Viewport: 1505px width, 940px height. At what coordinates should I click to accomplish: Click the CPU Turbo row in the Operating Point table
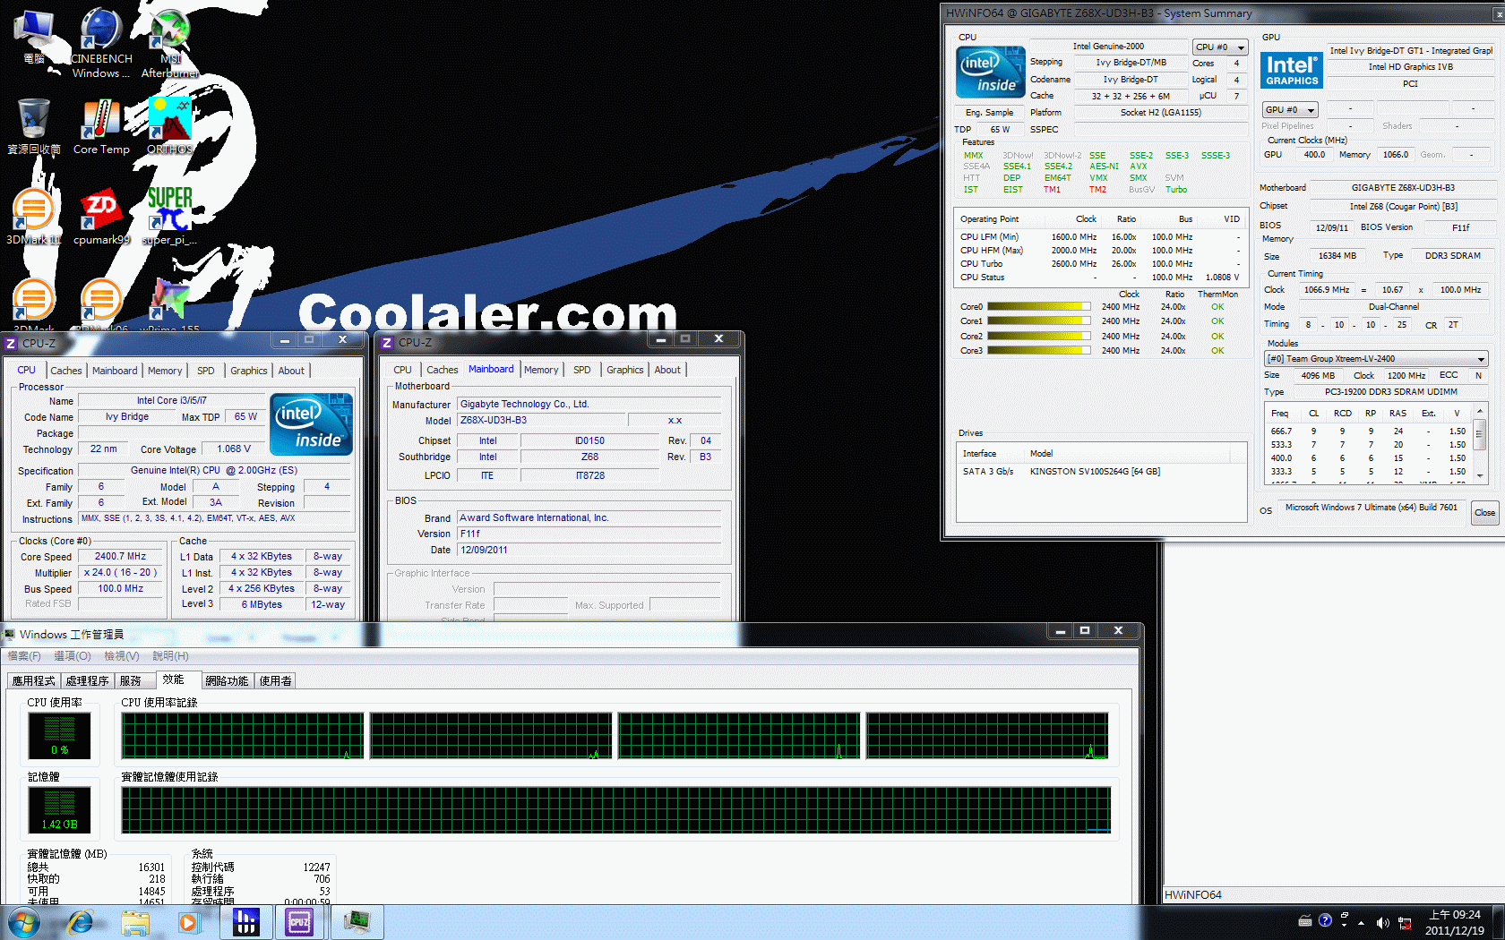[1101, 264]
